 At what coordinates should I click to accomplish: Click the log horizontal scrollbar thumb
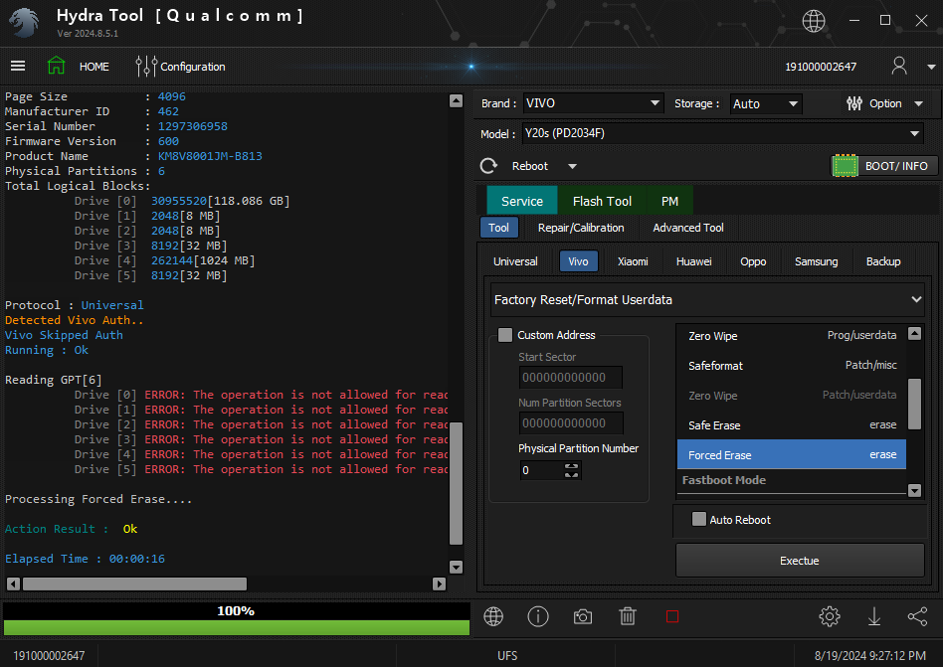click(134, 584)
